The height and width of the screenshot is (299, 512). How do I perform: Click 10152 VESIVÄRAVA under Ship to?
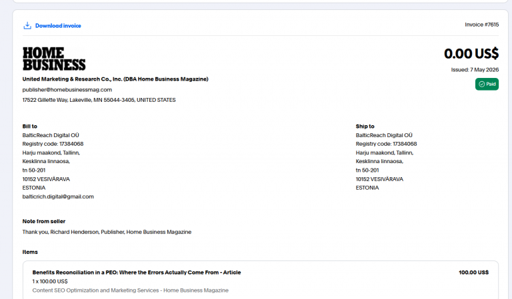(379, 179)
